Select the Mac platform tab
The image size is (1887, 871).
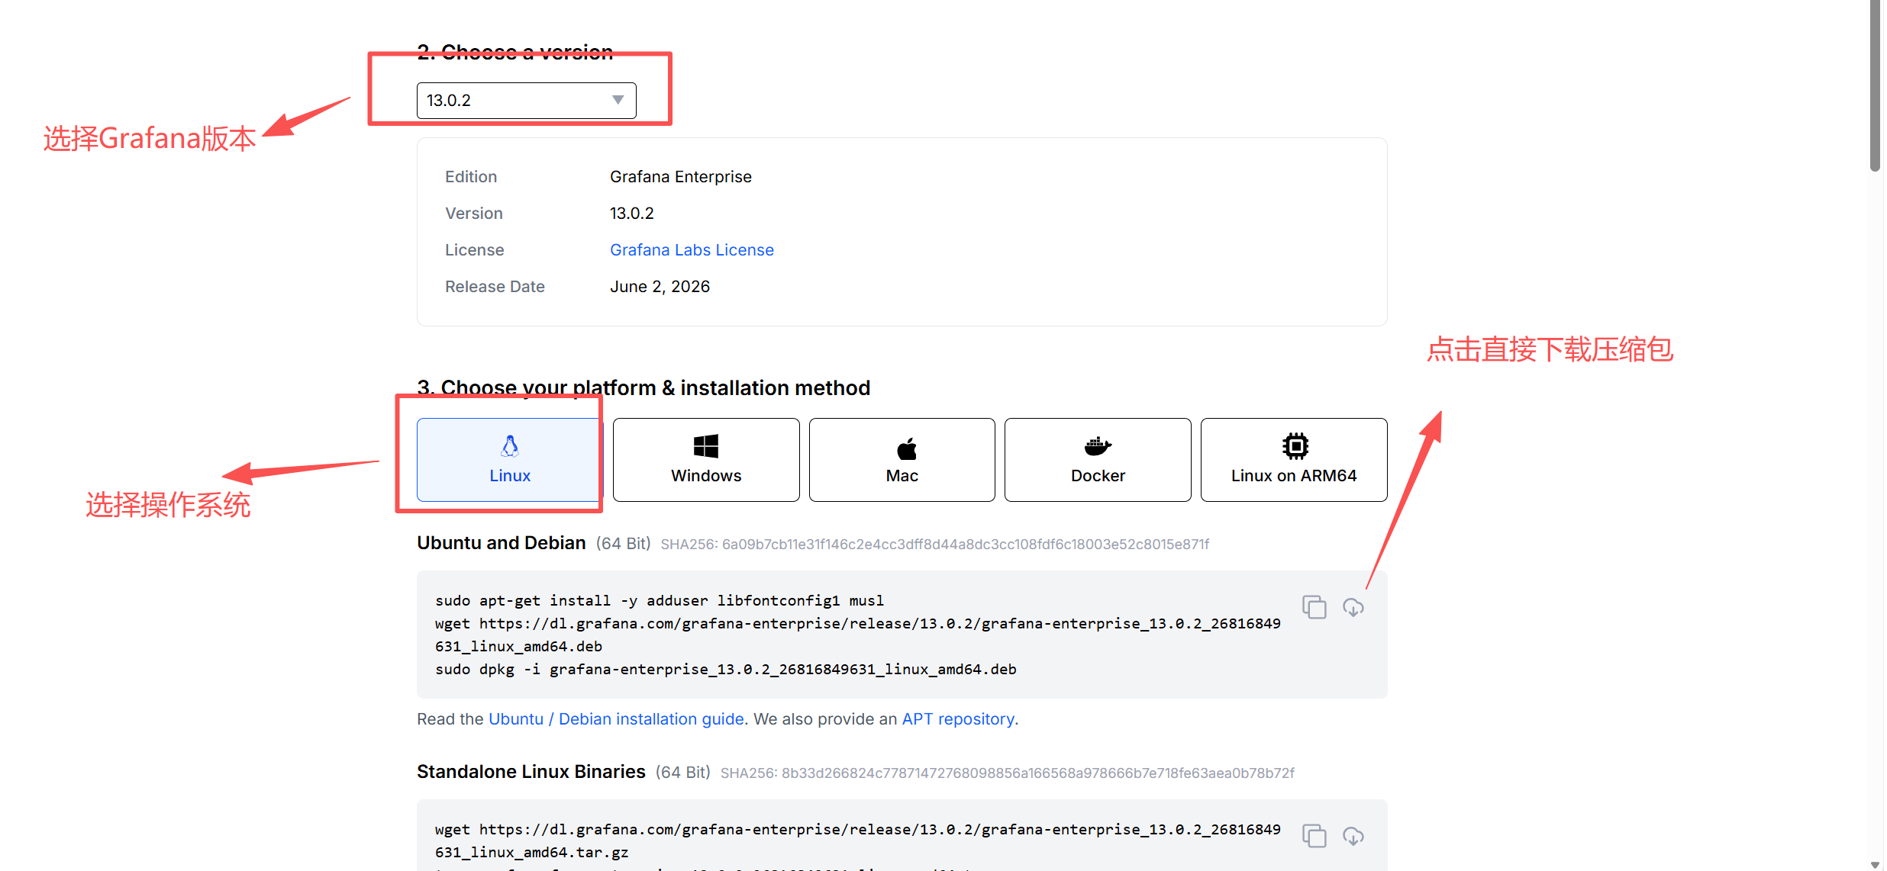click(902, 460)
